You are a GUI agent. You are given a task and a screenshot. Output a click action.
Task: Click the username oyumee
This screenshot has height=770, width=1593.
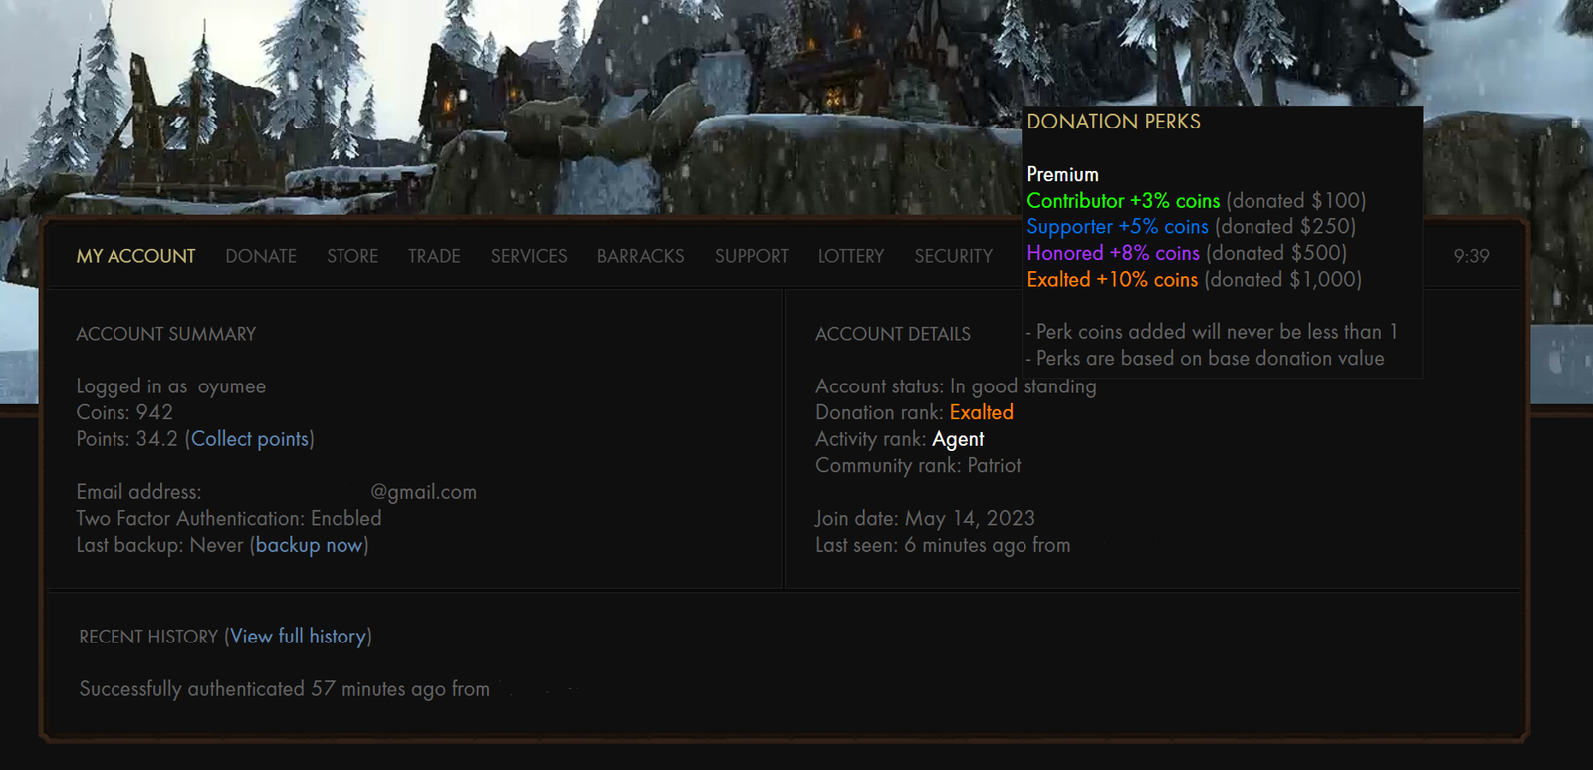pyautogui.click(x=231, y=386)
